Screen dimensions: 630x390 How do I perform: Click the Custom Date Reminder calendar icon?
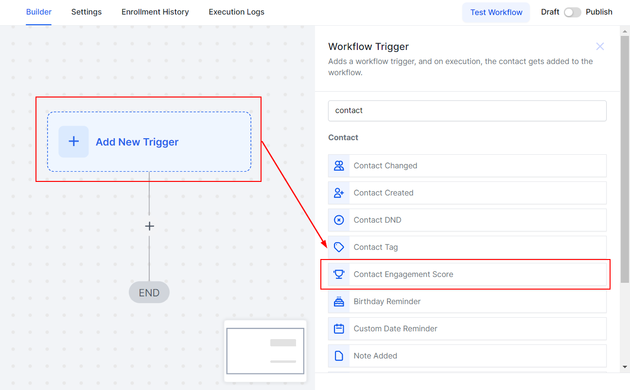tap(339, 329)
